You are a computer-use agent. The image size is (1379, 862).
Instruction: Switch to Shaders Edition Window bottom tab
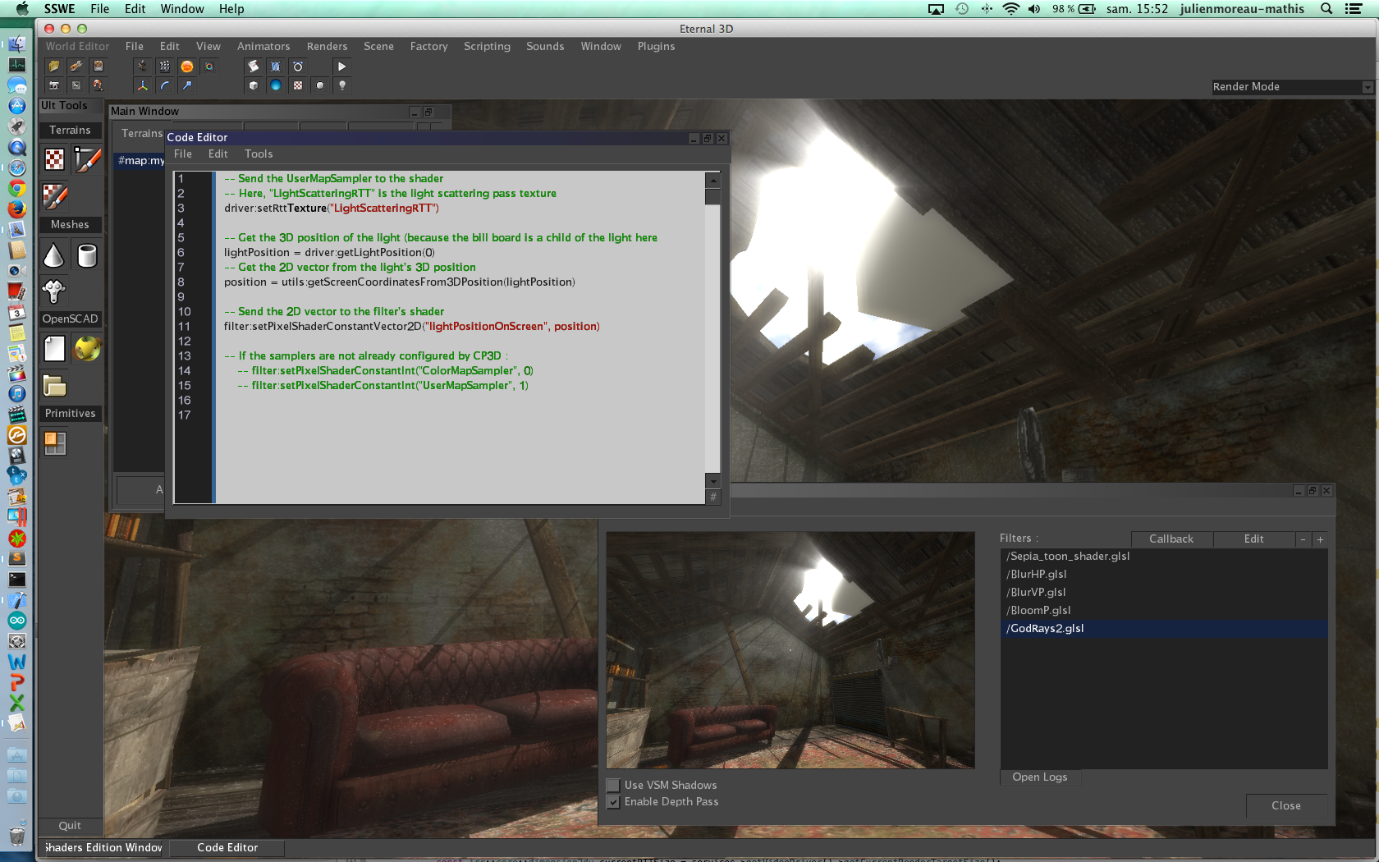tap(103, 847)
